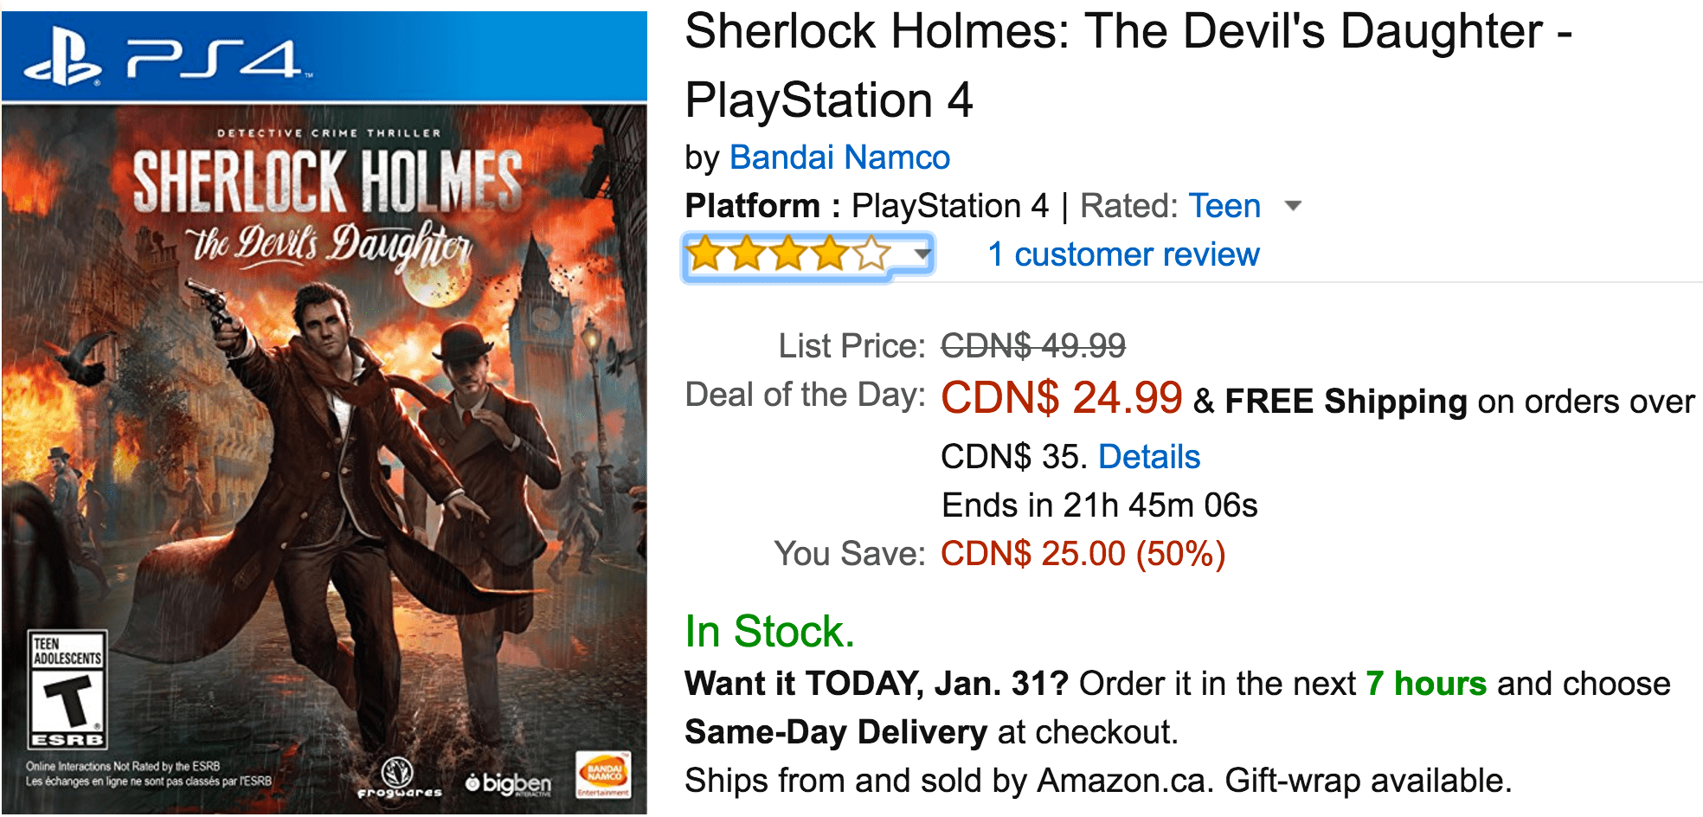Open the free shipping Details link
The width and height of the screenshot is (1703, 817).
tap(1149, 457)
